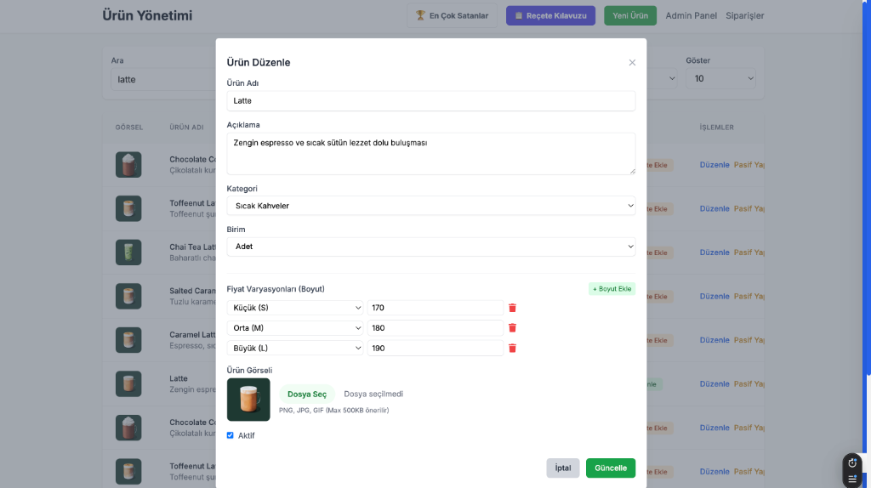This screenshot has height=488, width=871.
Task: Click the Latte product image thumbnail
Action: point(248,400)
